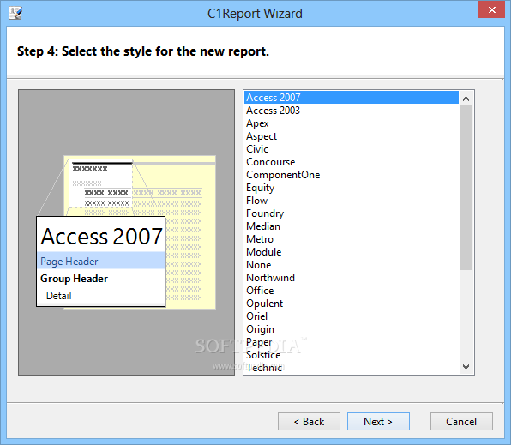Pick the Opulent style
The height and width of the screenshot is (445, 511).
click(352, 304)
